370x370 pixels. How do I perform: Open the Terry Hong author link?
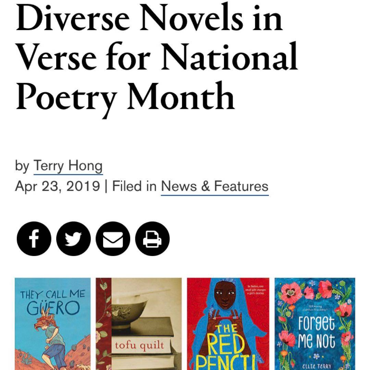68,166
